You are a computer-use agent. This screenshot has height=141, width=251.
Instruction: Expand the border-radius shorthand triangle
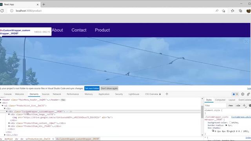[226, 125]
